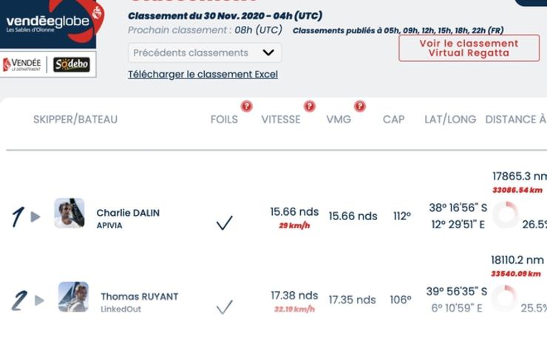Click Charlie Dalin's progress ring indicator

click(506, 215)
